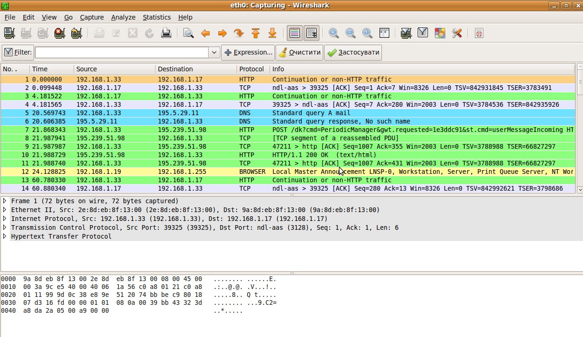Go back in packet history

(205, 33)
